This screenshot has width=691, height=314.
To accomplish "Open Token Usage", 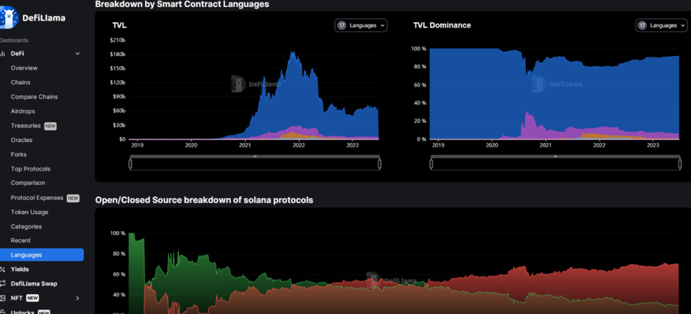I will 29,212.
